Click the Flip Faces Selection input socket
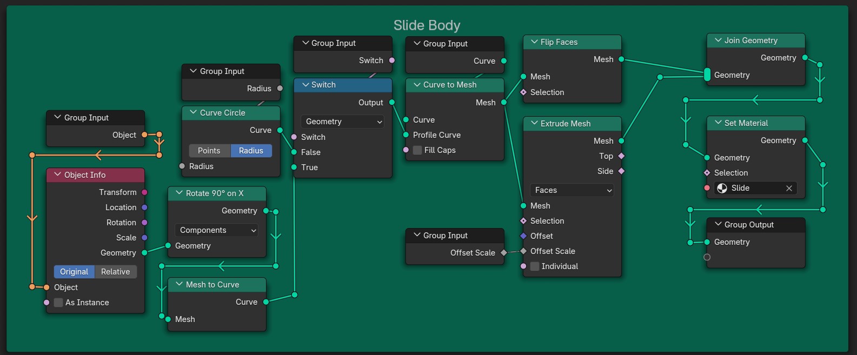 523,92
